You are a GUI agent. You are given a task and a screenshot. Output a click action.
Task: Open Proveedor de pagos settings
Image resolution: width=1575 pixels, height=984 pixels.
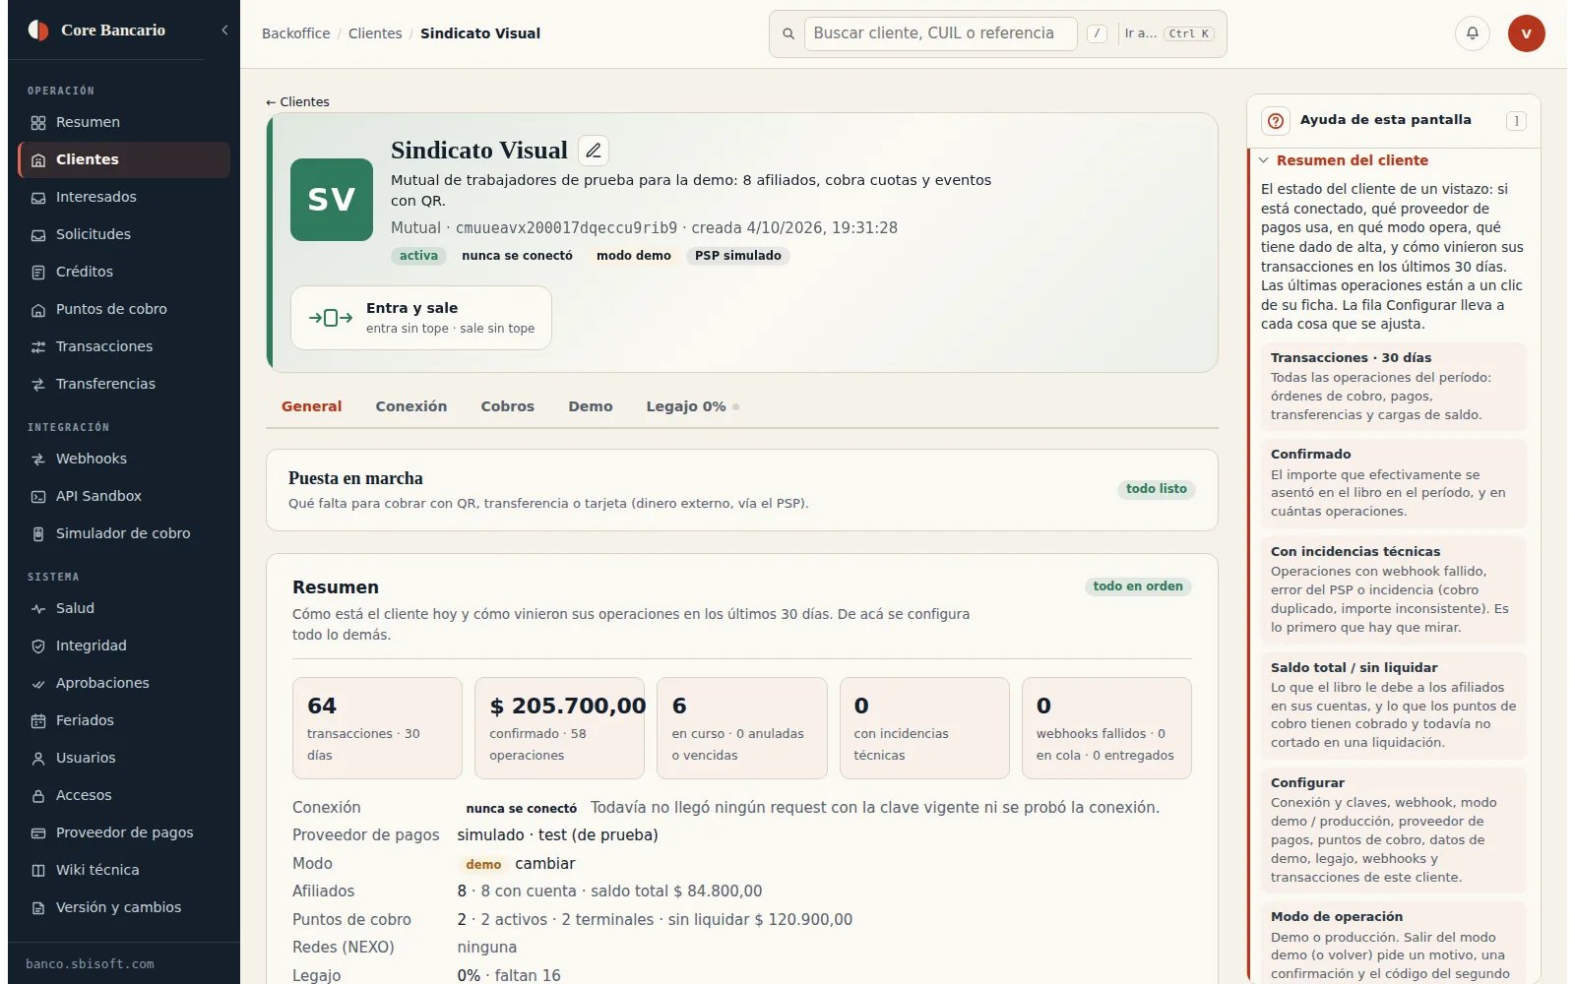pyautogui.click(x=124, y=832)
